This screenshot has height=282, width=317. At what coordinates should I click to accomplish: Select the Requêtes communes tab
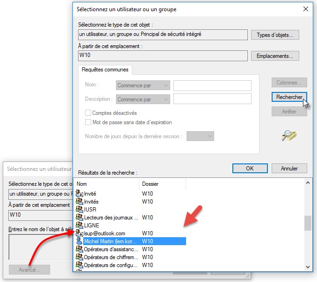[106, 70]
